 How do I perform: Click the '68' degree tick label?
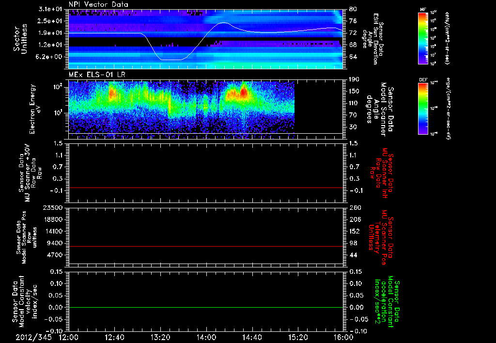353,45
